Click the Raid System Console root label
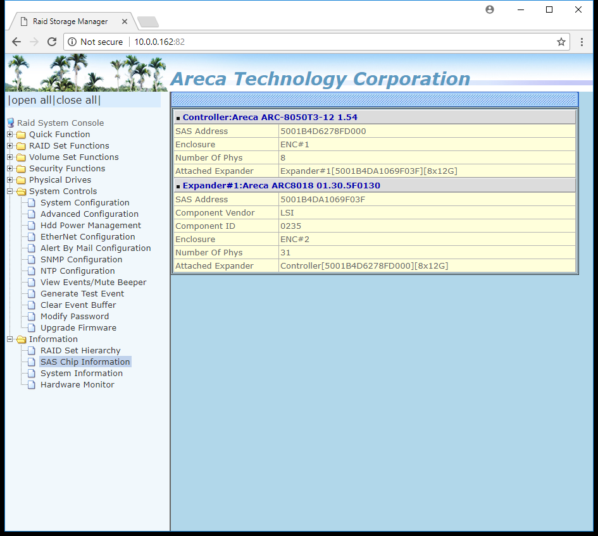598x536 pixels. point(60,123)
